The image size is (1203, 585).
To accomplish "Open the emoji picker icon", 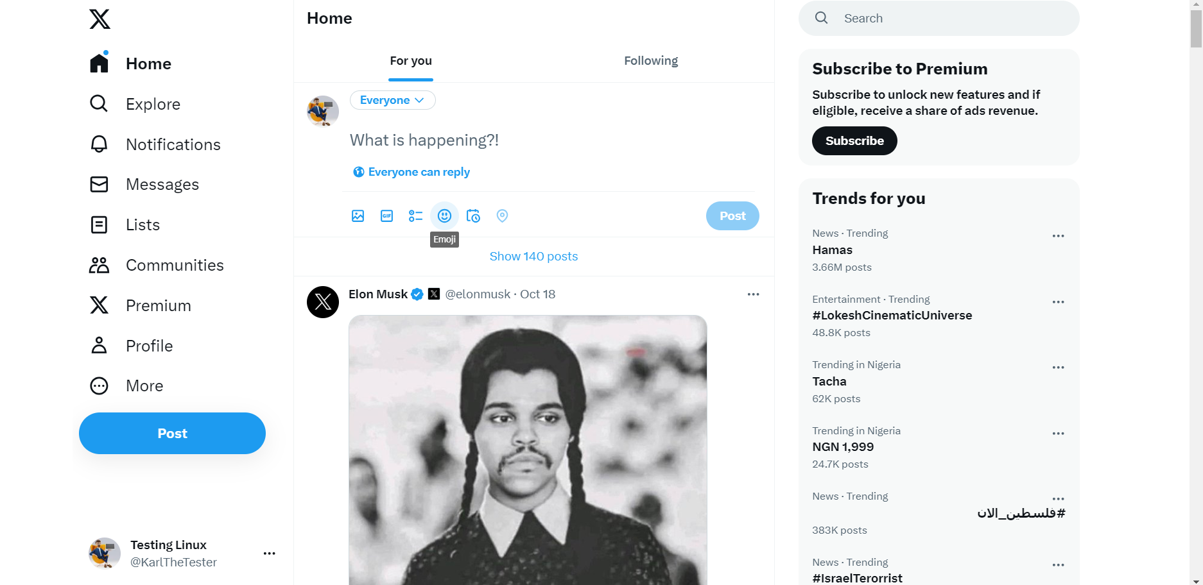I will [444, 216].
